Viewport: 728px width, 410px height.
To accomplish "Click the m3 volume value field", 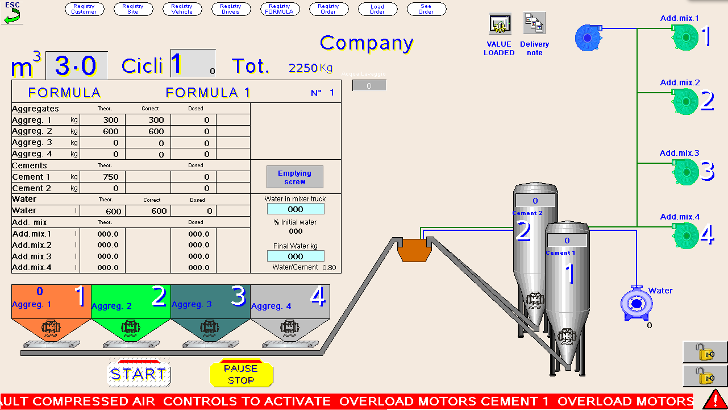I will click(x=76, y=65).
